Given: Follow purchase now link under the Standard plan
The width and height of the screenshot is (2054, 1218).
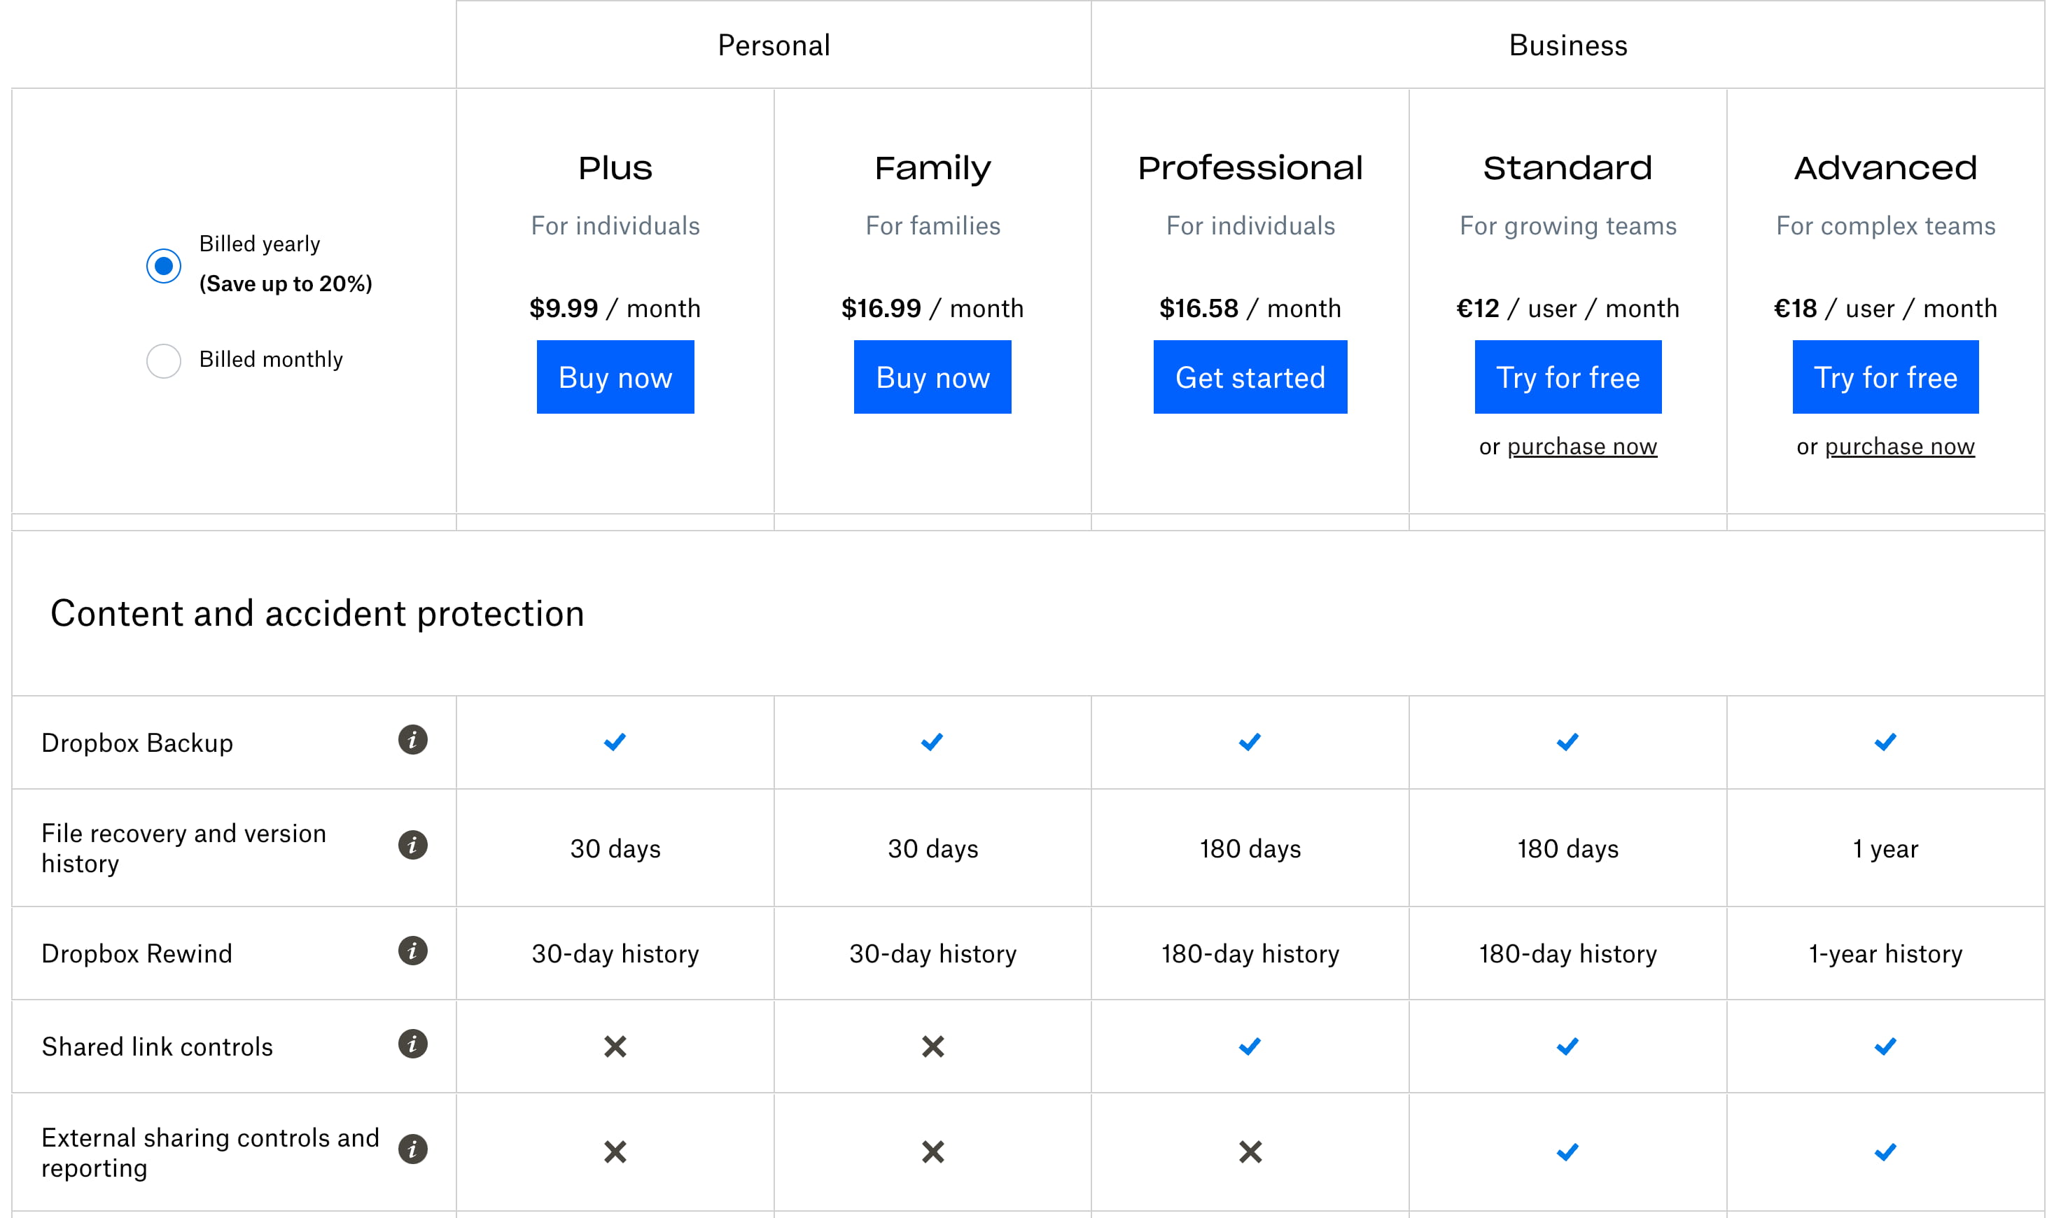Looking at the screenshot, I should pos(1581,447).
